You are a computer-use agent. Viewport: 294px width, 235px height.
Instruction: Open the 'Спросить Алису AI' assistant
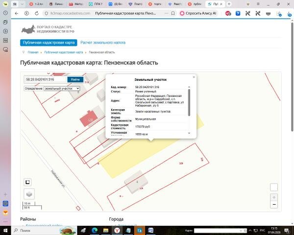[198, 13]
